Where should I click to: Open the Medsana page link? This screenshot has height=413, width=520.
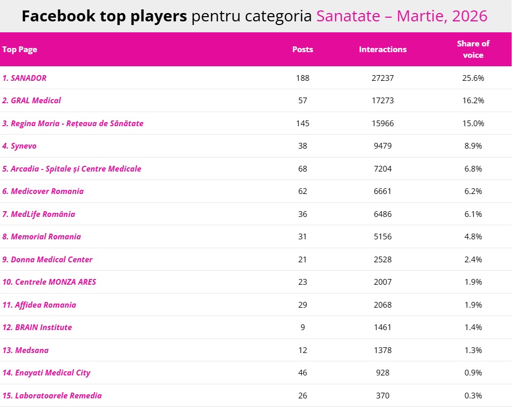click(x=32, y=350)
